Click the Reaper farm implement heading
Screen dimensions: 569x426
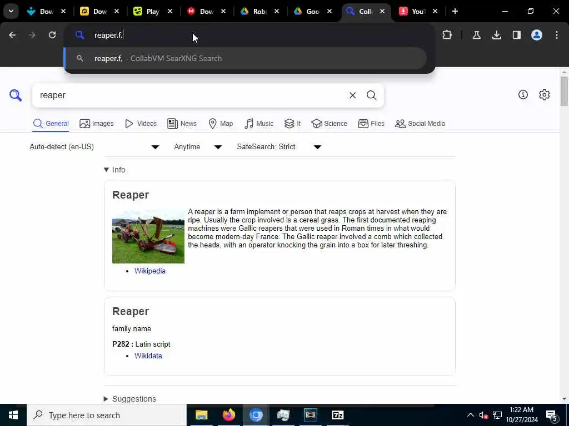tap(131, 195)
